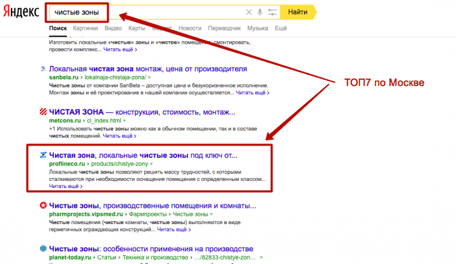This screenshot has width=456, height=264.
Task: Click 'Читать ещё' in metcons snippet
Action: pyautogui.click(x=120, y=135)
